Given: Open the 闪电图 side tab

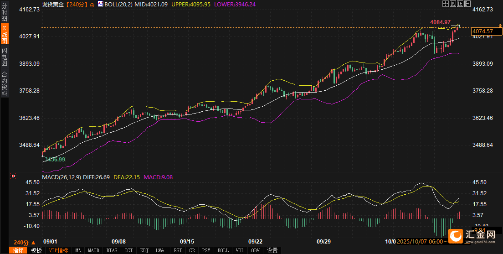Looking at the screenshot, I should [x=4, y=56].
